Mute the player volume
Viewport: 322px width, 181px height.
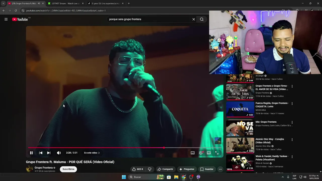coord(59,153)
